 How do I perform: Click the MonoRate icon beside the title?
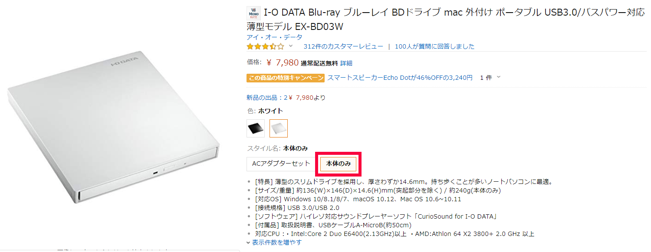(x=253, y=13)
